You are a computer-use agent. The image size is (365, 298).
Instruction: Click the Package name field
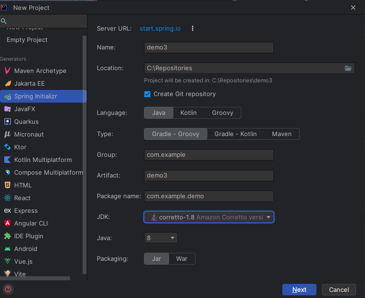pyautogui.click(x=209, y=196)
